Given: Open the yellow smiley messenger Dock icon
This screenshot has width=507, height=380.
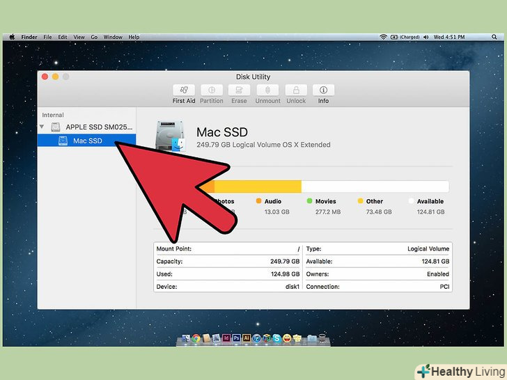Looking at the screenshot, I should (287, 338).
